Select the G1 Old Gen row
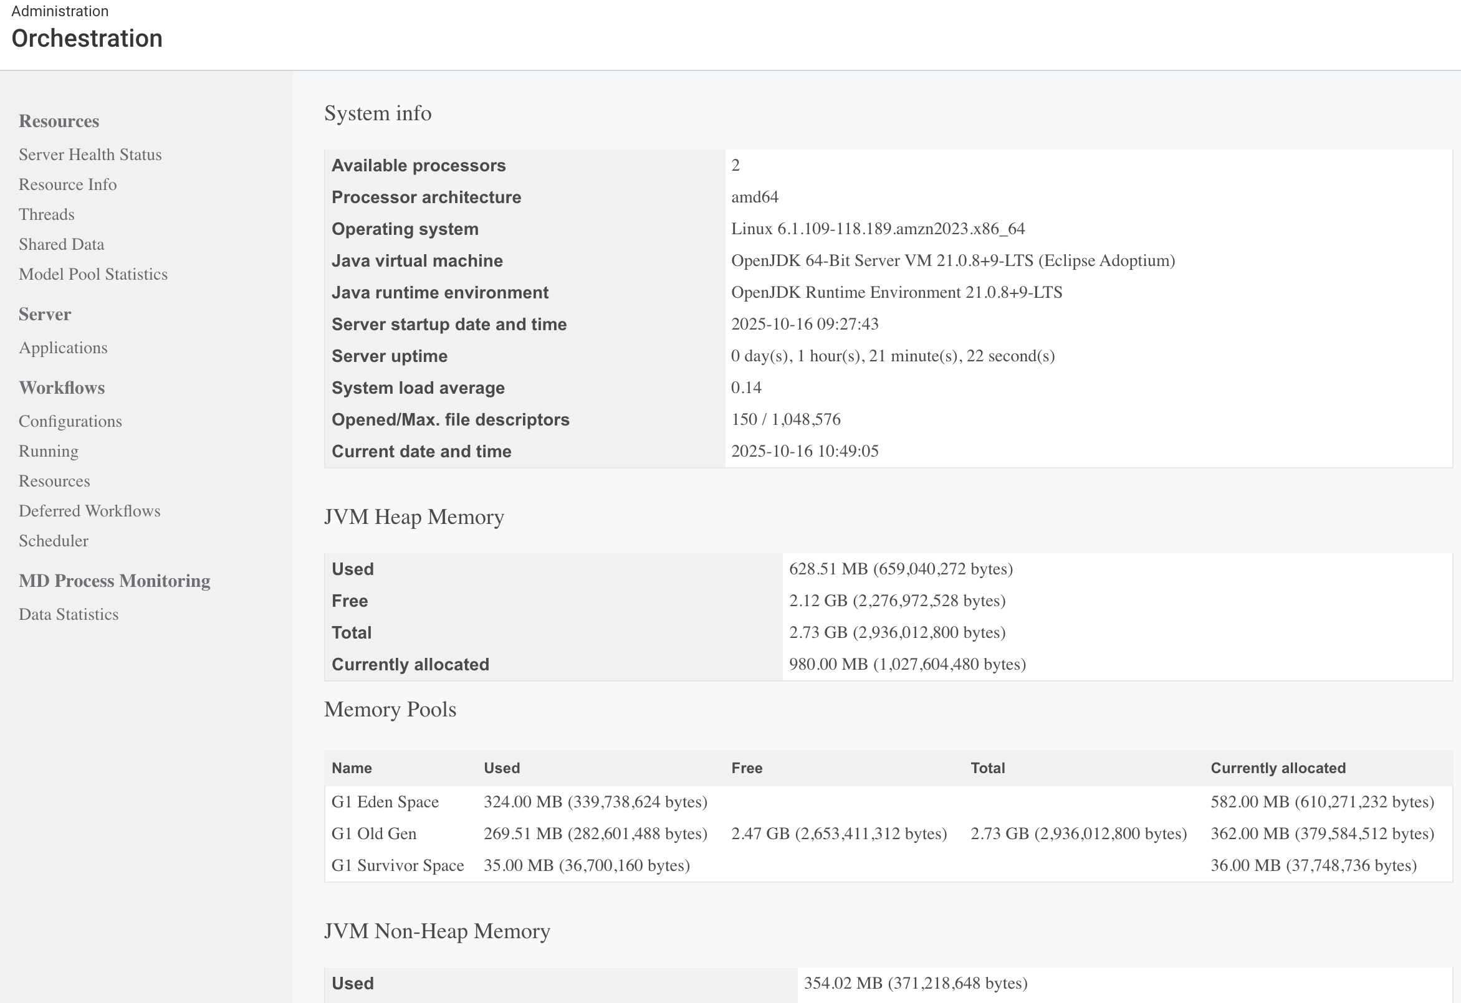1461x1003 pixels. (x=374, y=834)
